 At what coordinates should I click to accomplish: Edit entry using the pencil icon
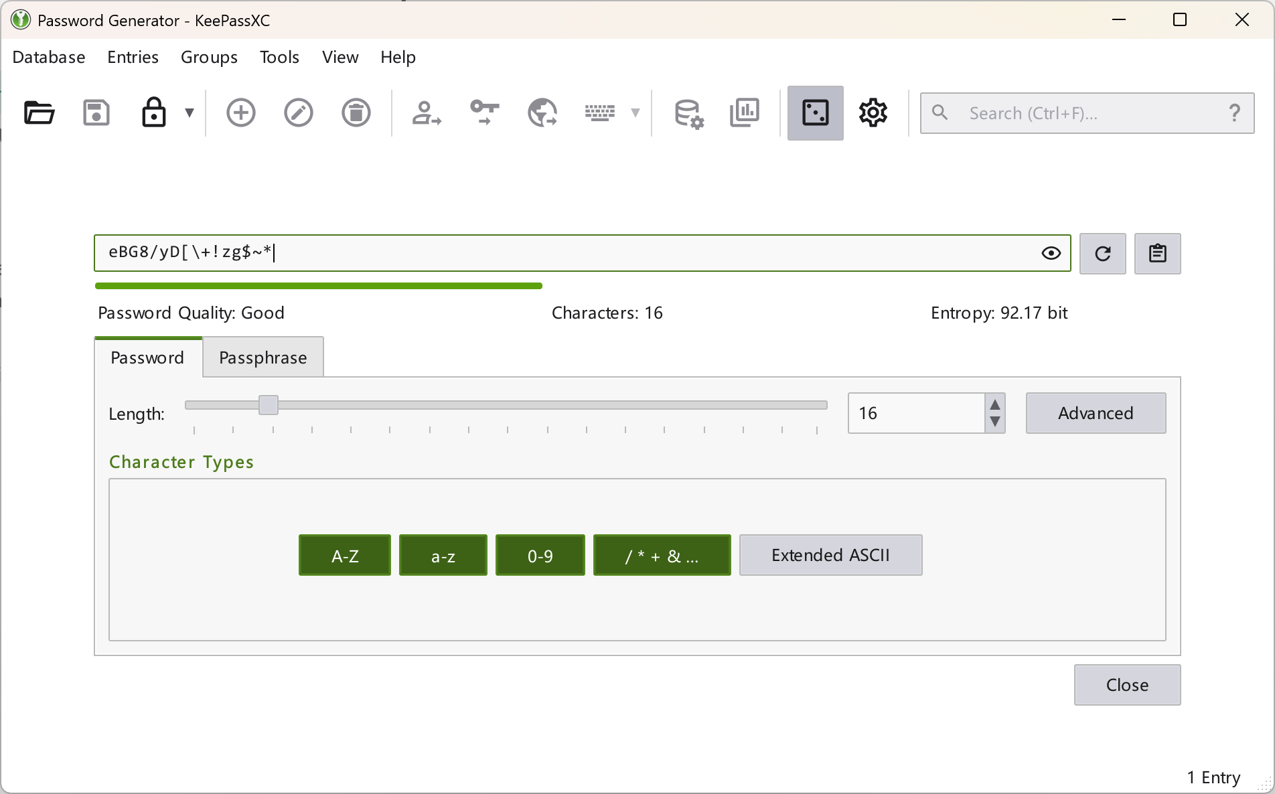[x=299, y=112]
